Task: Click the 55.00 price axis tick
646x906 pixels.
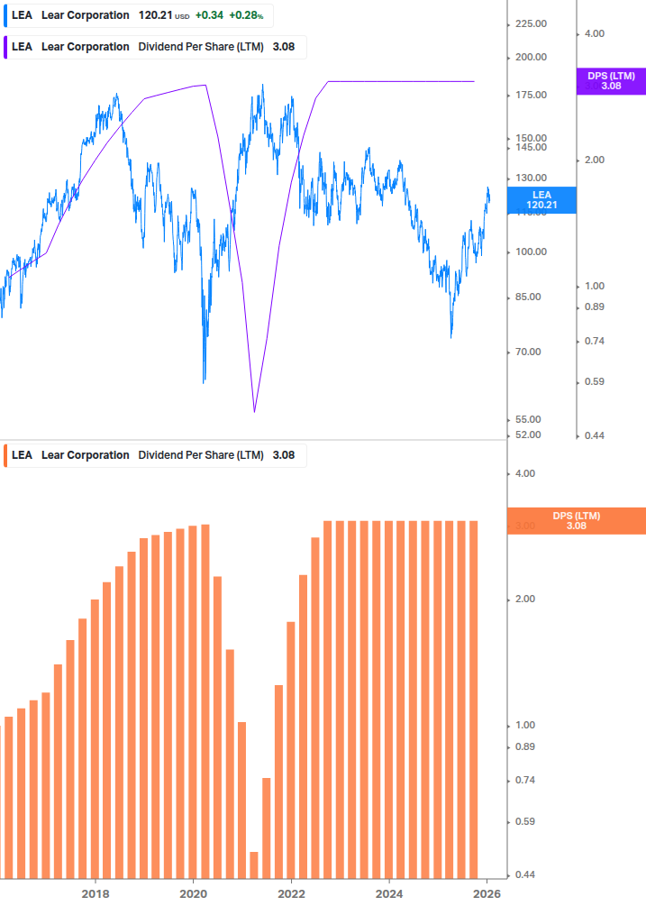Action: [x=528, y=419]
